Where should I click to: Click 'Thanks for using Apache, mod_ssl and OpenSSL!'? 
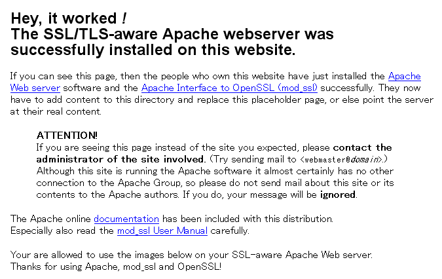116,267
